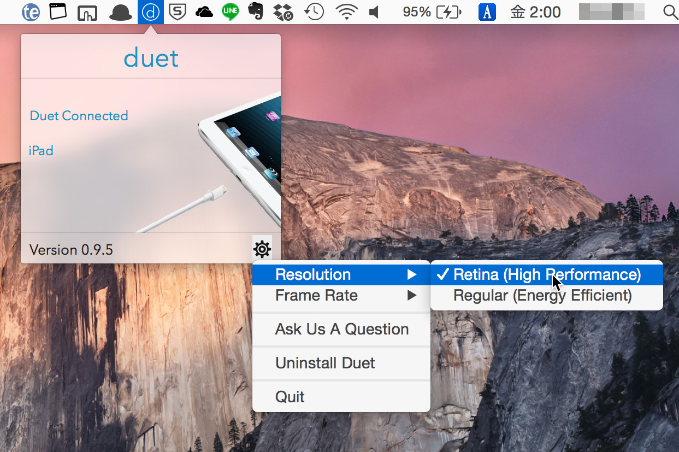The image size is (679, 452).
Task: Click the battery 95% indicator
Action: [x=432, y=12]
